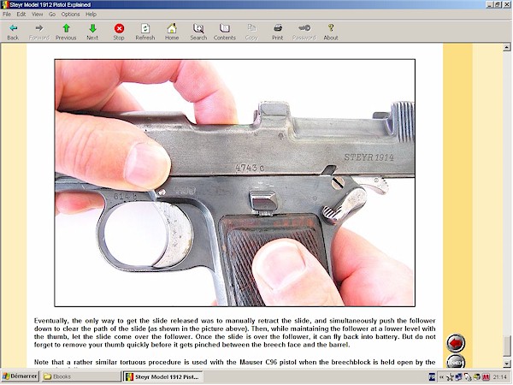Open the Help menu

pos(91,14)
